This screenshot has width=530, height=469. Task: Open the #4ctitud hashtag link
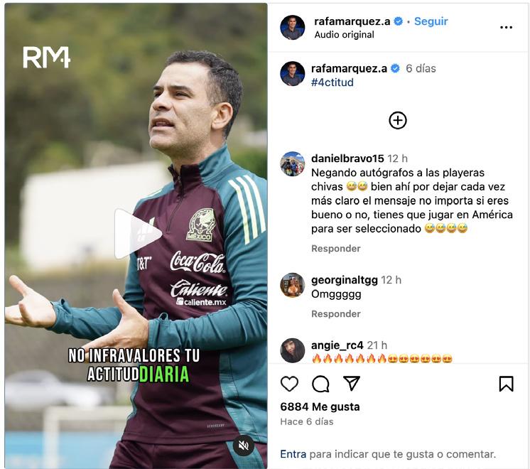point(332,82)
